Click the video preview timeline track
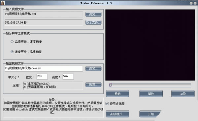 (150, 85)
